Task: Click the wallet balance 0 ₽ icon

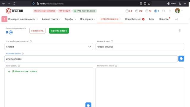Action: tap(129, 11)
